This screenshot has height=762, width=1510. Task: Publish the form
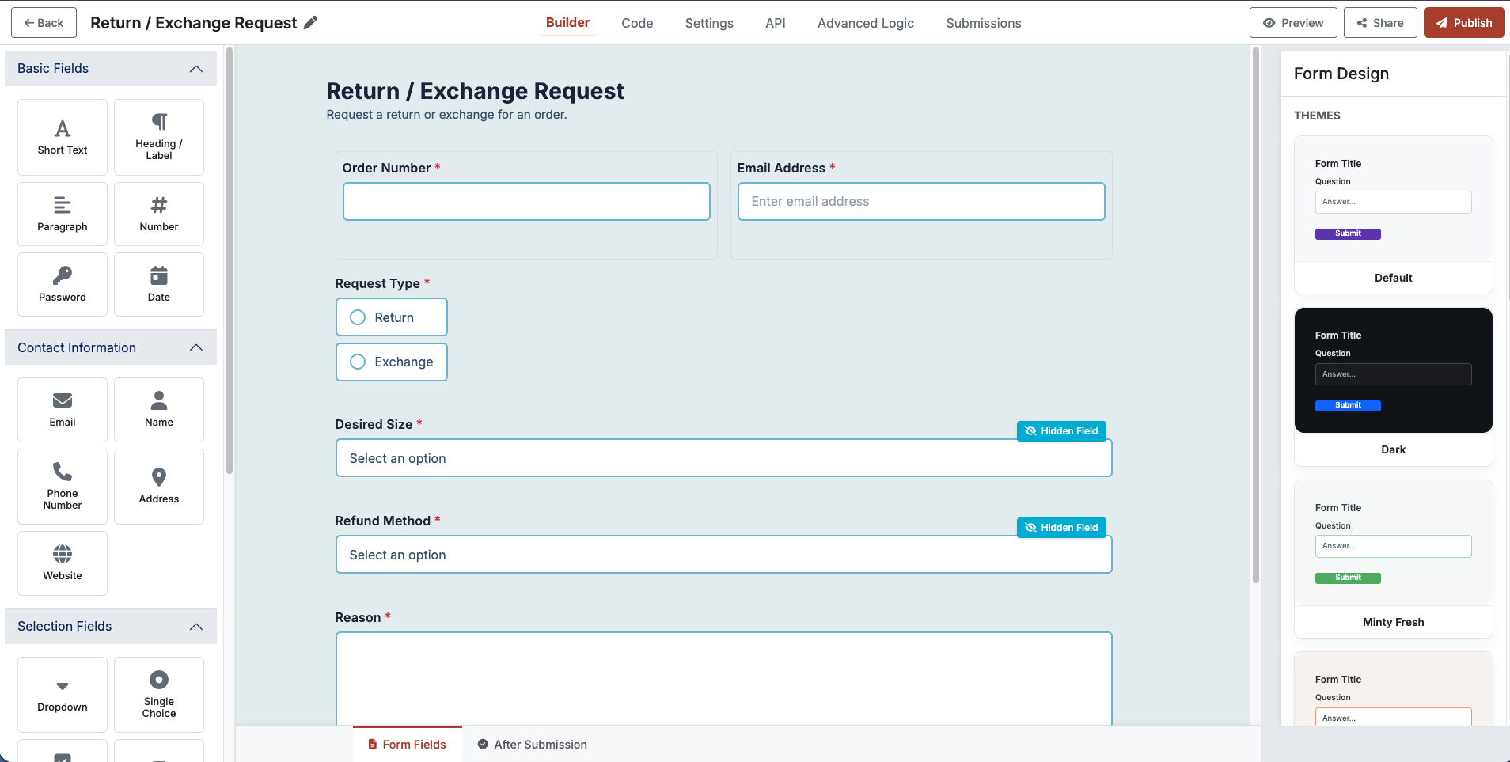coord(1463,22)
